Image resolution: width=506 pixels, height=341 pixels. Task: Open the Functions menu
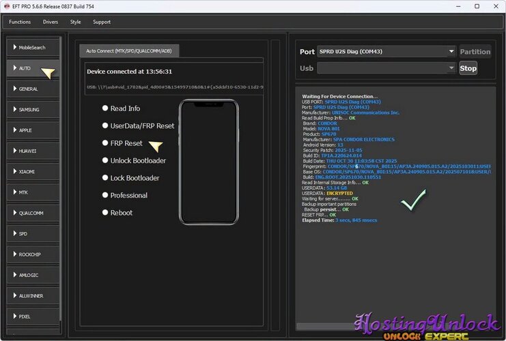pyautogui.click(x=20, y=22)
